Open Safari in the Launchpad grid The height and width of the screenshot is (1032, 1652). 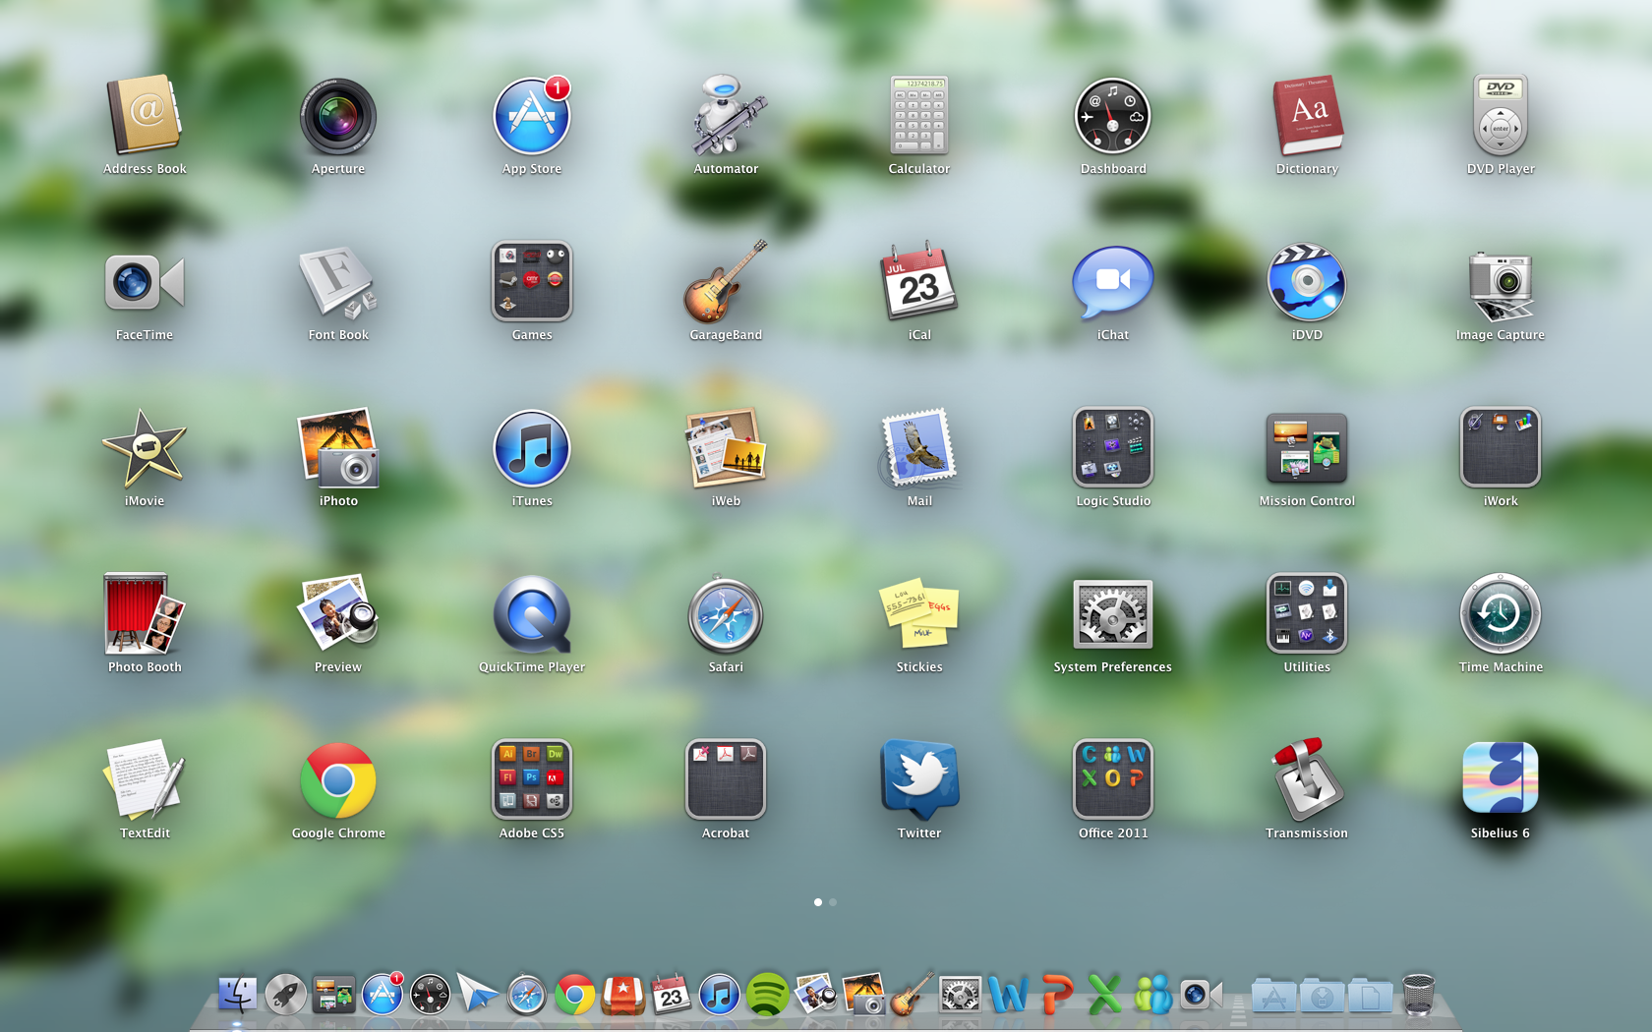(x=726, y=614)
